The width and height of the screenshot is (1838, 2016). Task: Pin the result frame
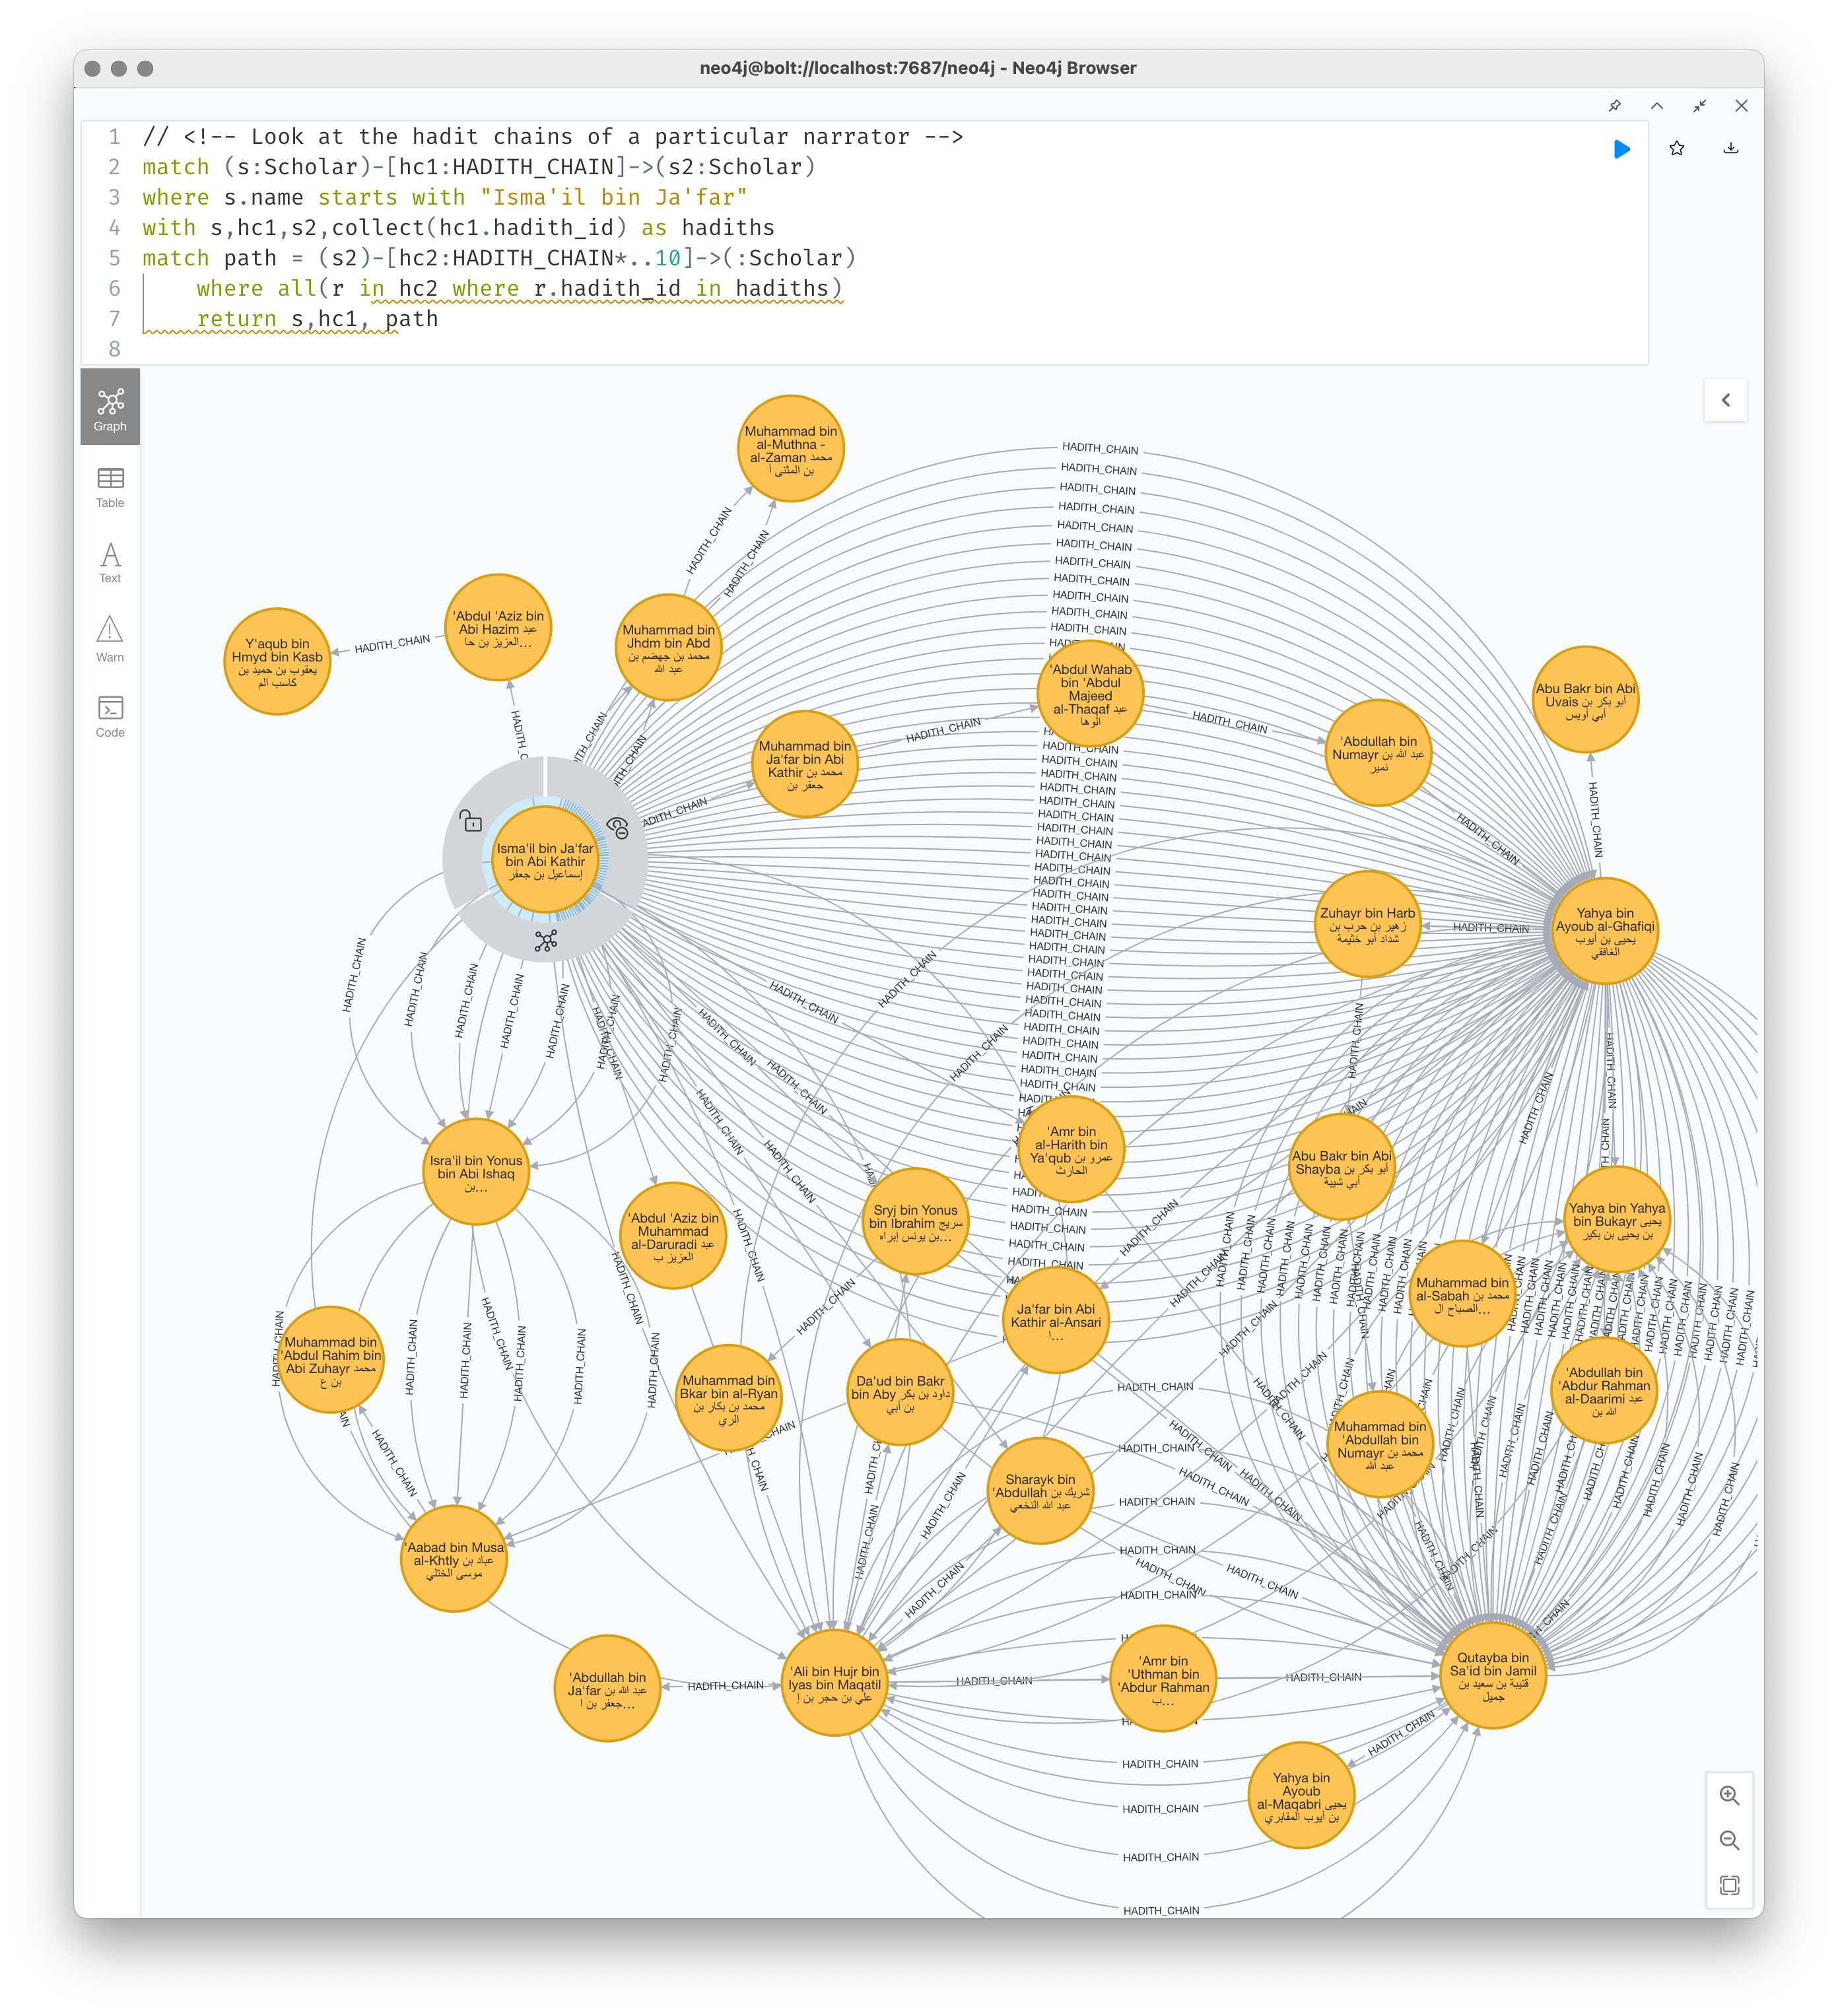coord(1614,106)
